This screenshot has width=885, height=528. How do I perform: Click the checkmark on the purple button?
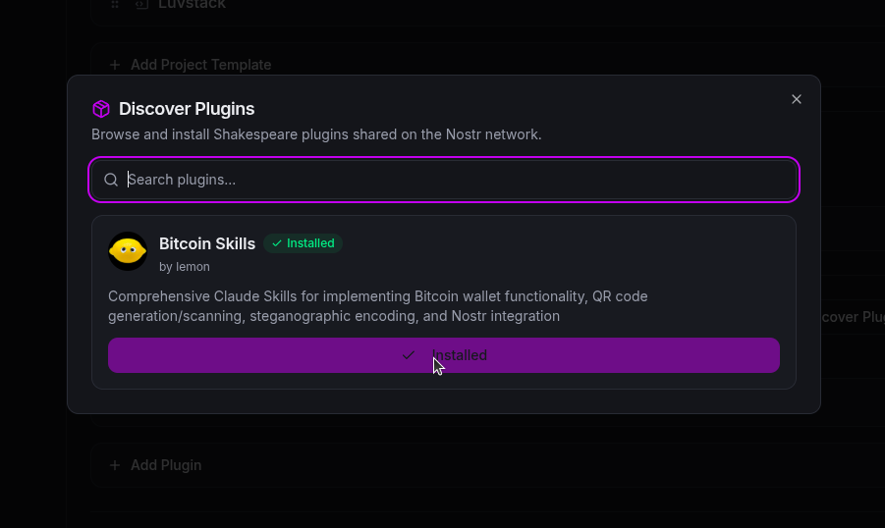[409, 355]
